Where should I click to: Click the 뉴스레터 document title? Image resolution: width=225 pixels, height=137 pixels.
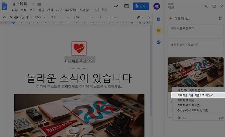pyautogui.click(x=19, y=4)
